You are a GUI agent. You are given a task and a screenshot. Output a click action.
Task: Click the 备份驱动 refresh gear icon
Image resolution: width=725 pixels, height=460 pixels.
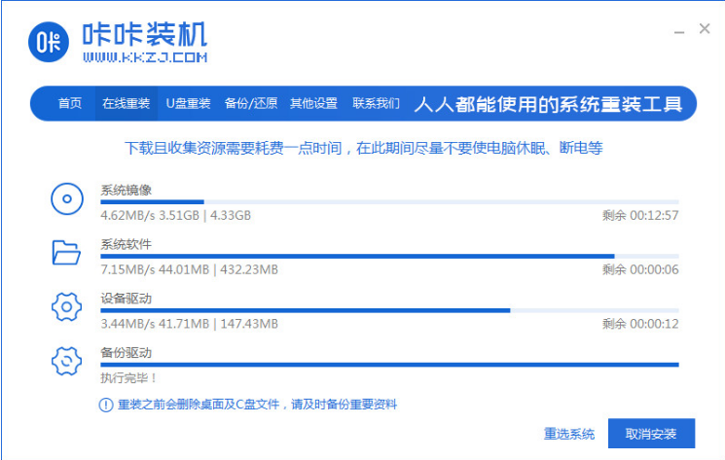[x=66, y=361]
